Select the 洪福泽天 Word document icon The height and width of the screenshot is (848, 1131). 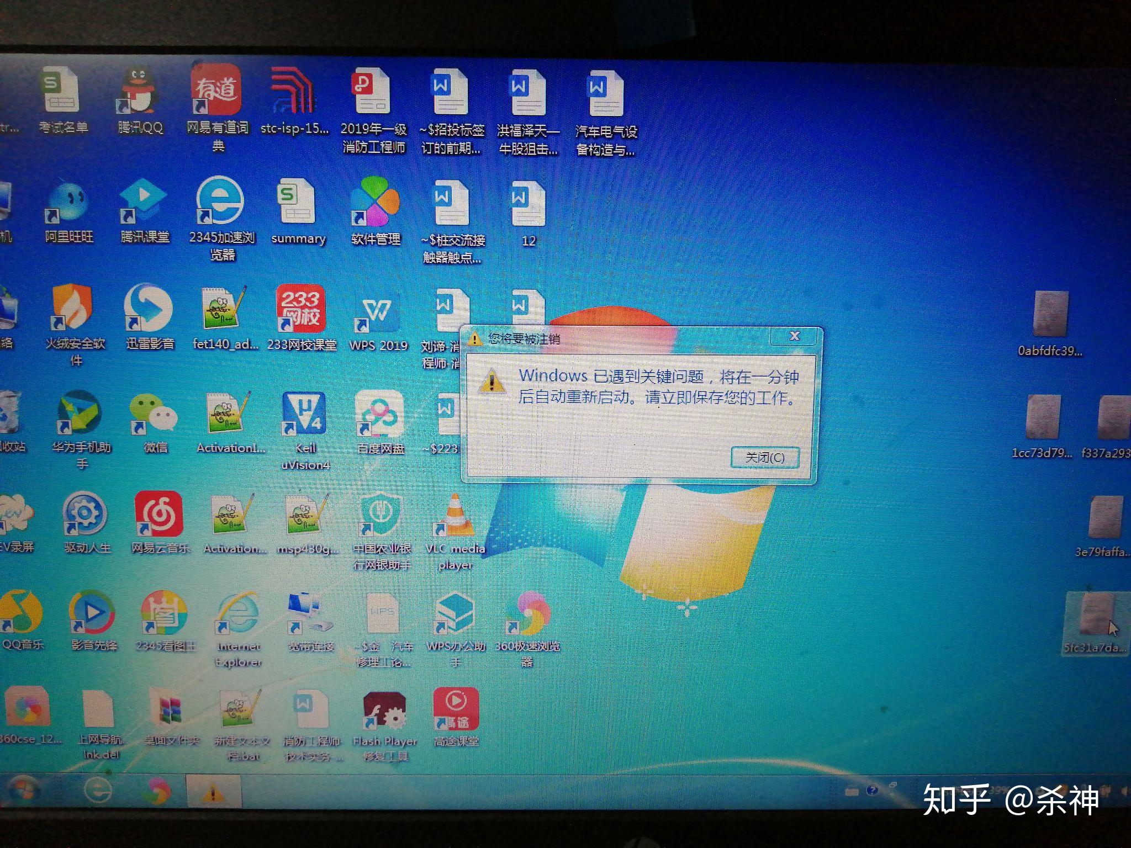click(x=528, y=112)
